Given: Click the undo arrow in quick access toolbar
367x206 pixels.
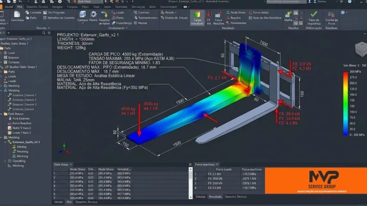Looking at the screenshot, I should tap(20, 2).
